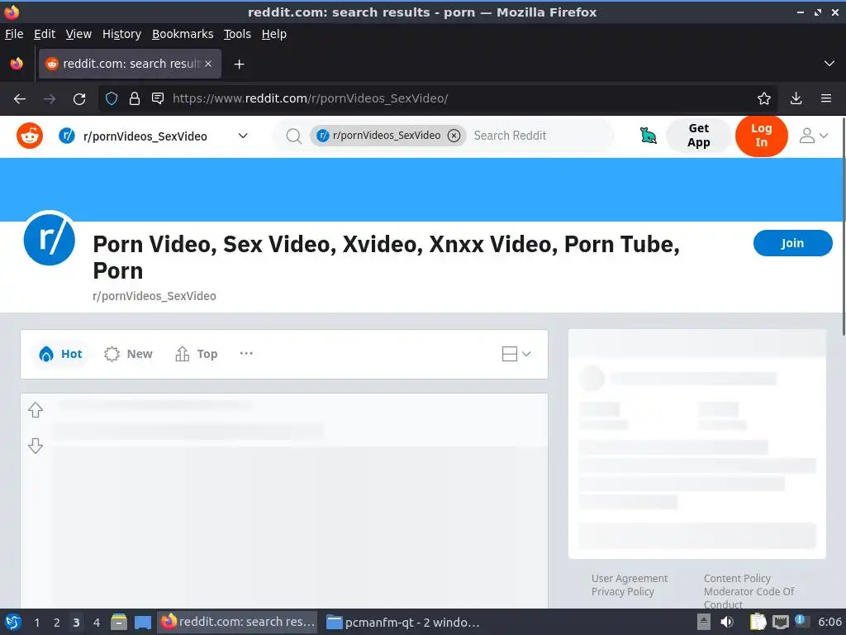Remove the r/pornVideos_SexVideo search scope chip
This screenshot has height=635, width=846.
click(454, 136)
